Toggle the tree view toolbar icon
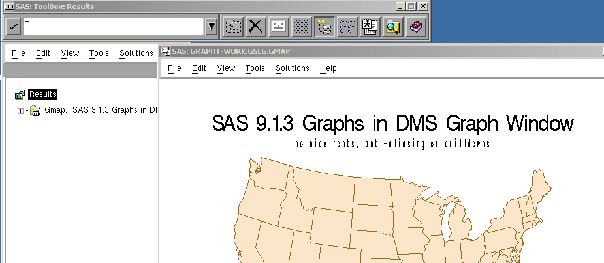Screen dimensions: 604x263 324,27
